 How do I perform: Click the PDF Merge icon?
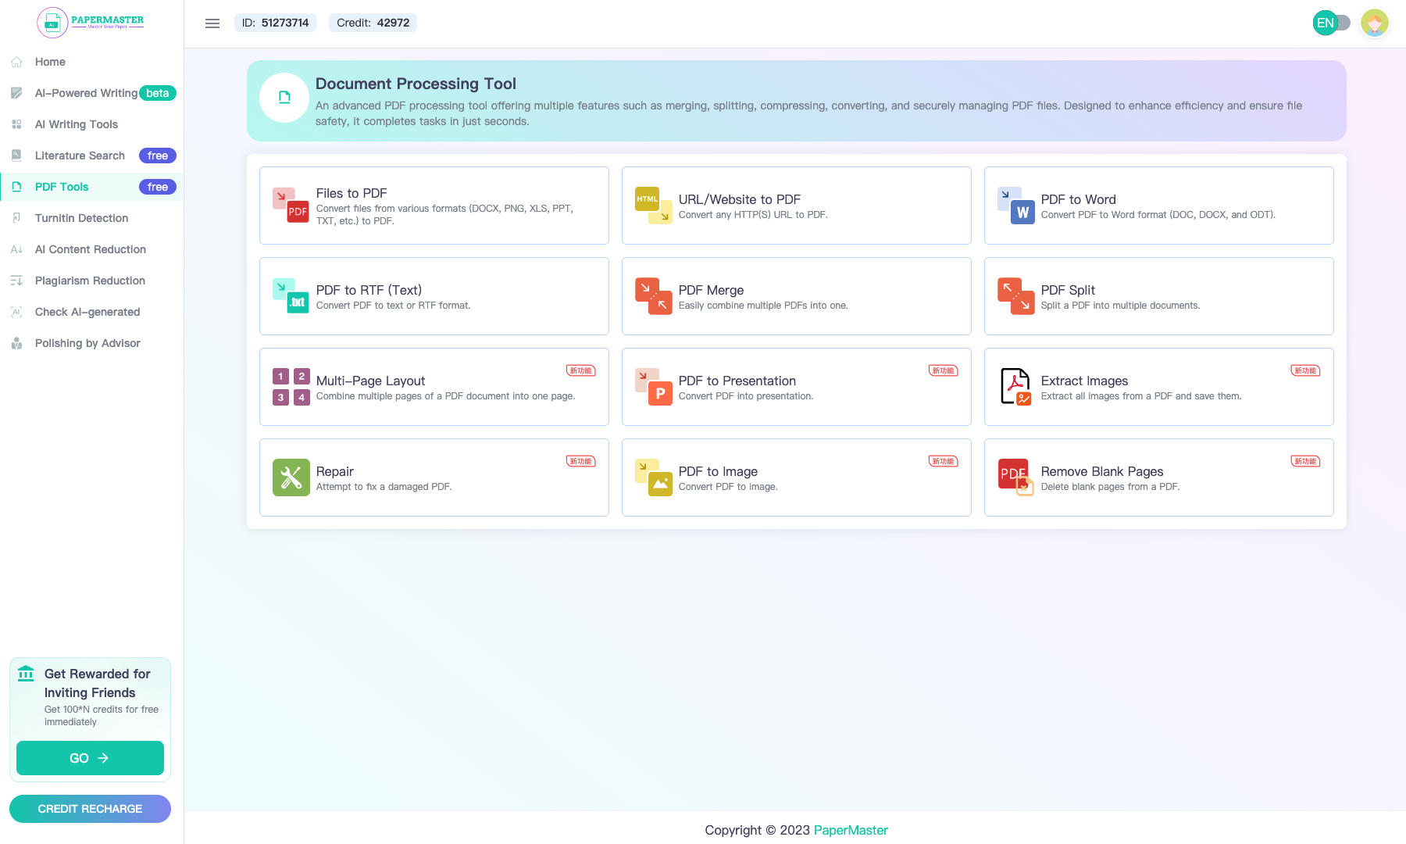point(653,296)
